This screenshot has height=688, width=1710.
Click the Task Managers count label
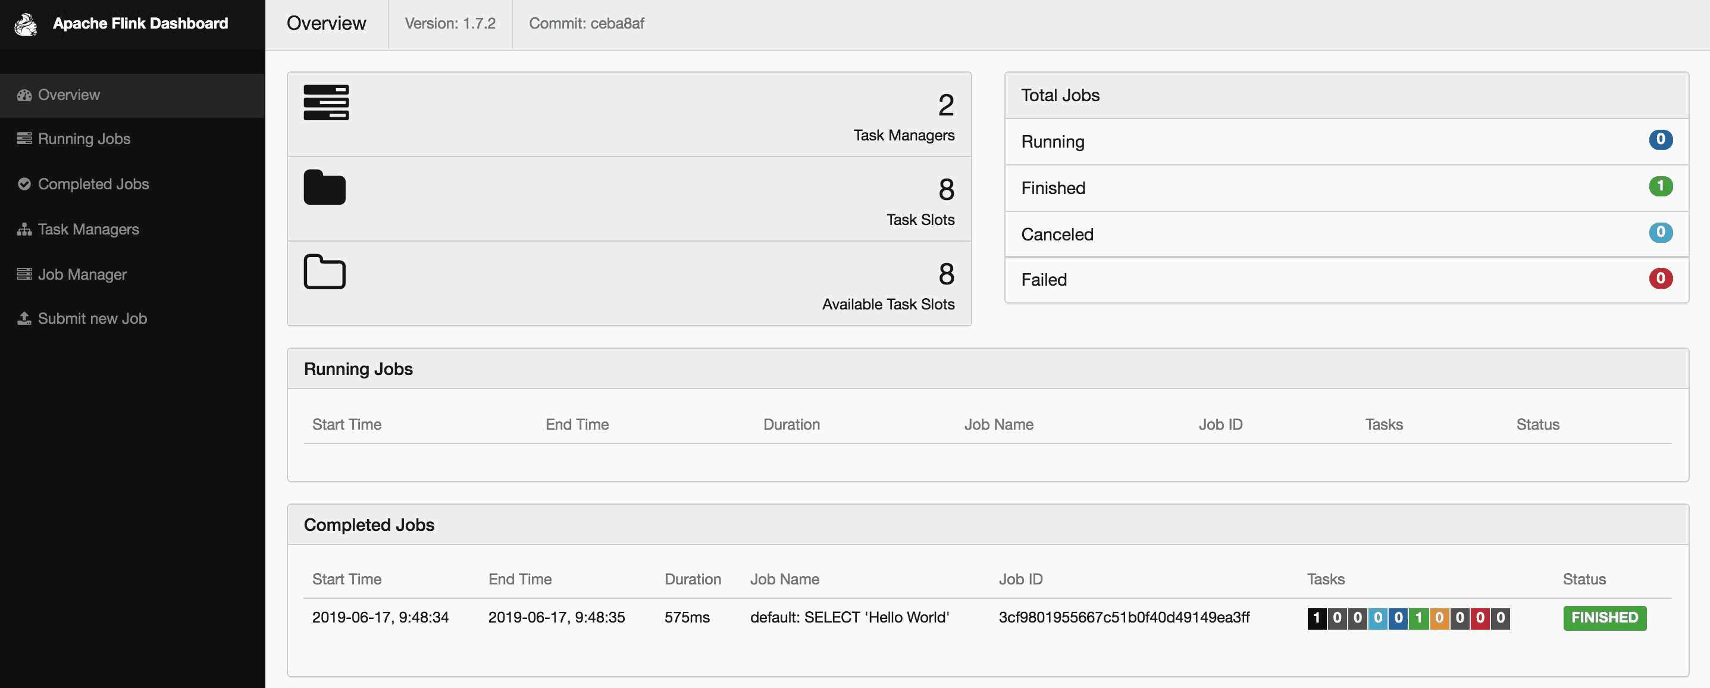[x=903, y=136]
